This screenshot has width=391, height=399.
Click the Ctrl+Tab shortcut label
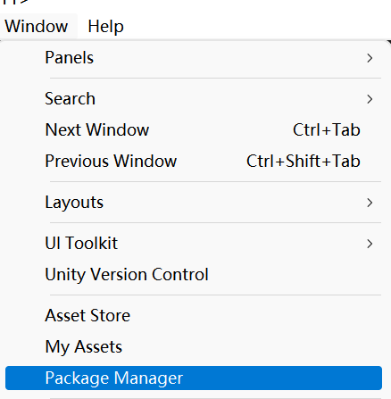(x=327, y=129)
